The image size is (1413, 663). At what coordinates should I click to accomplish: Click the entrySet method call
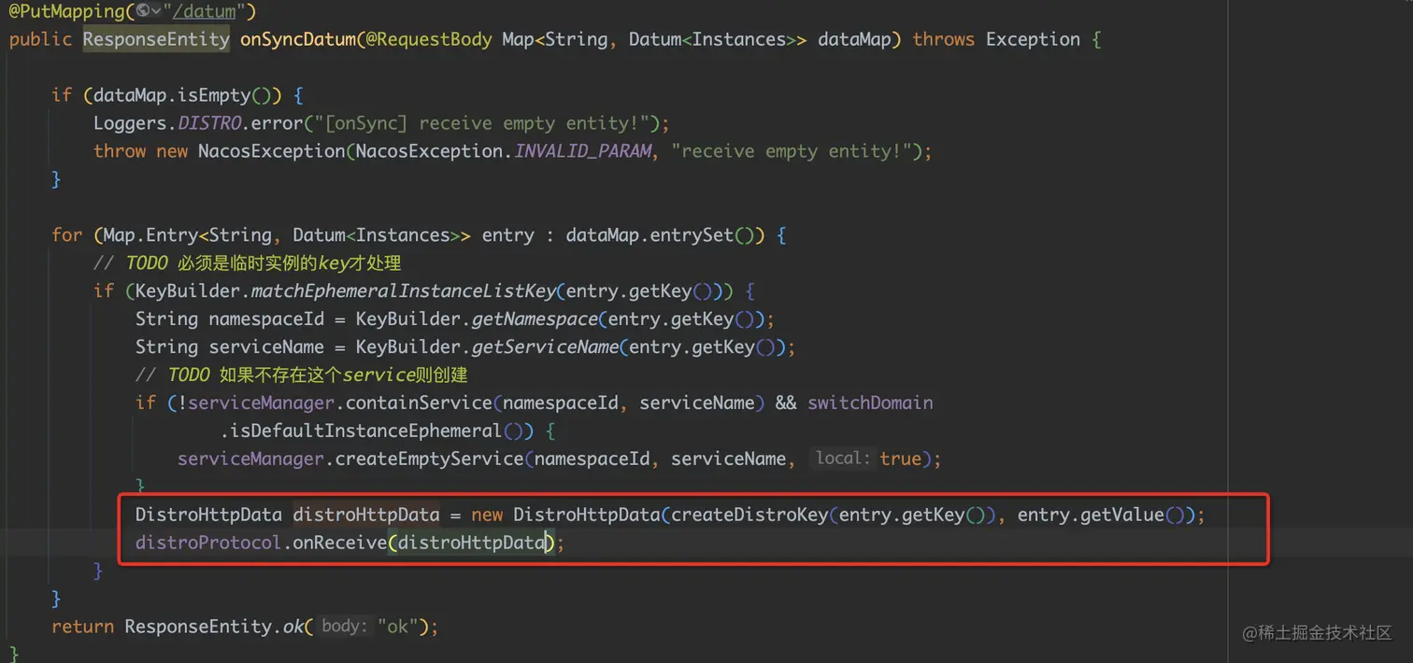tap(686, 235)
